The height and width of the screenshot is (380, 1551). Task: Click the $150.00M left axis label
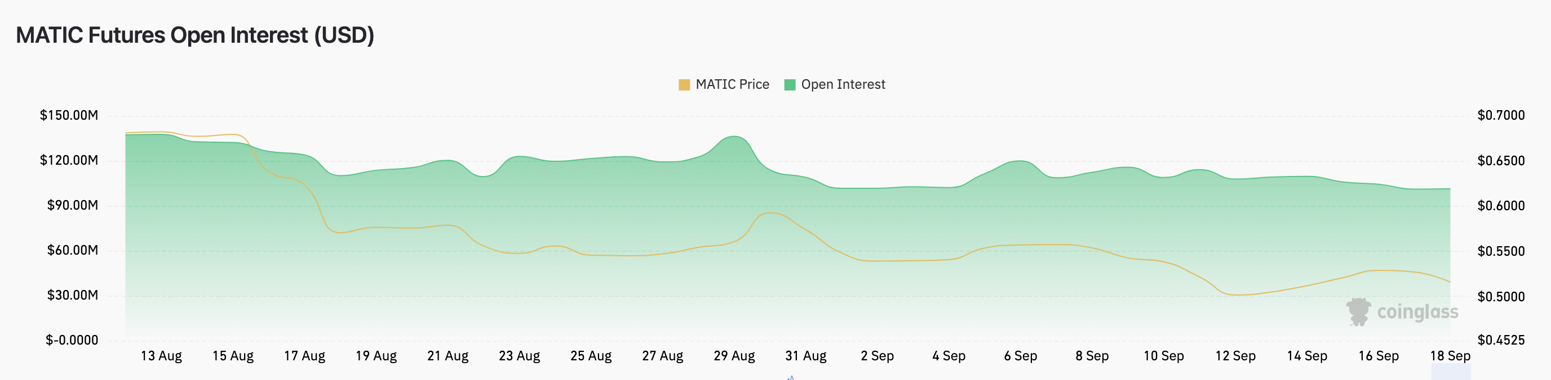coord(69,115)
